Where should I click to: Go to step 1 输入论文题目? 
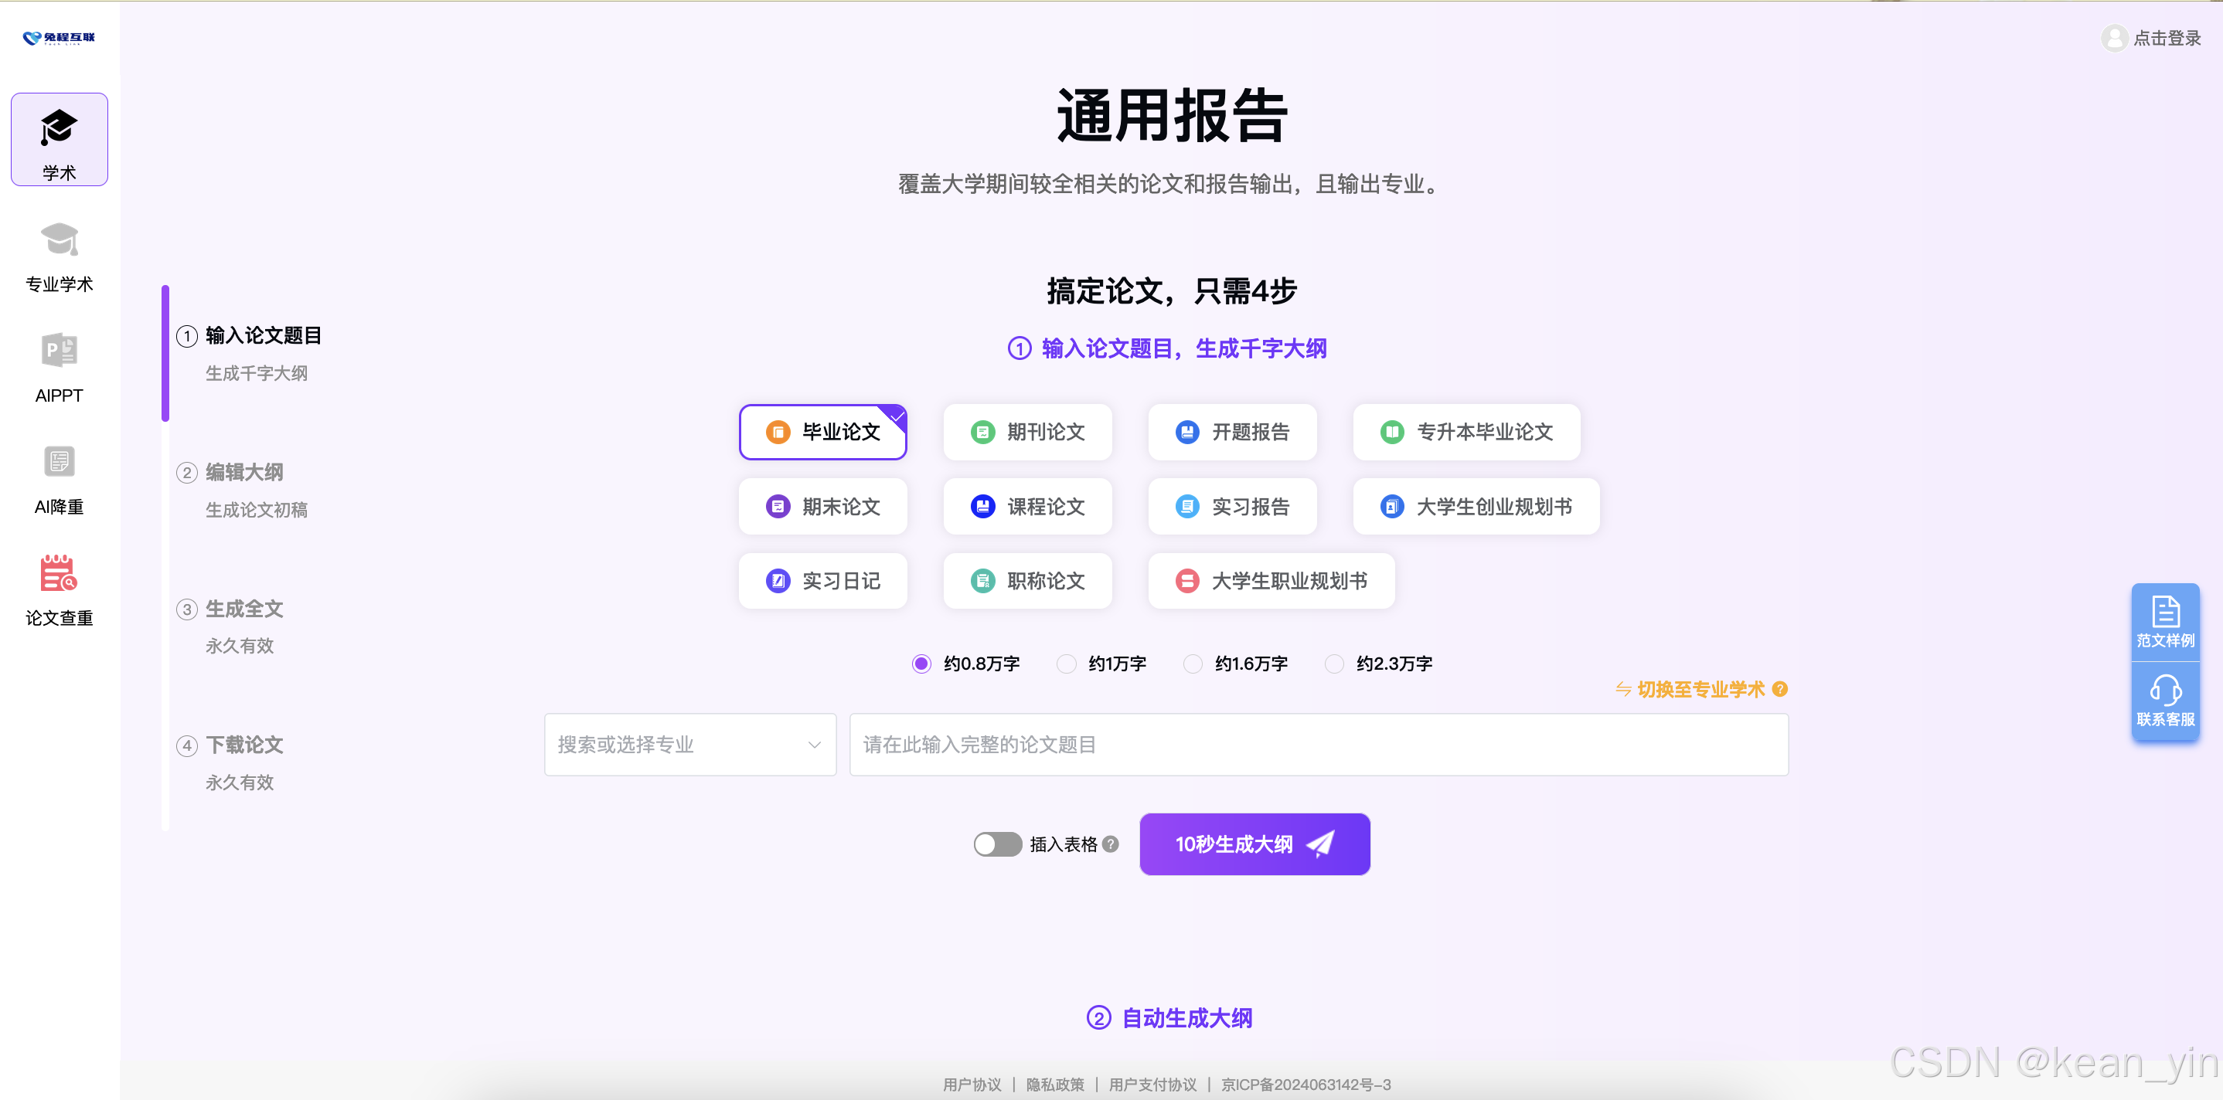tap(264, 335)
